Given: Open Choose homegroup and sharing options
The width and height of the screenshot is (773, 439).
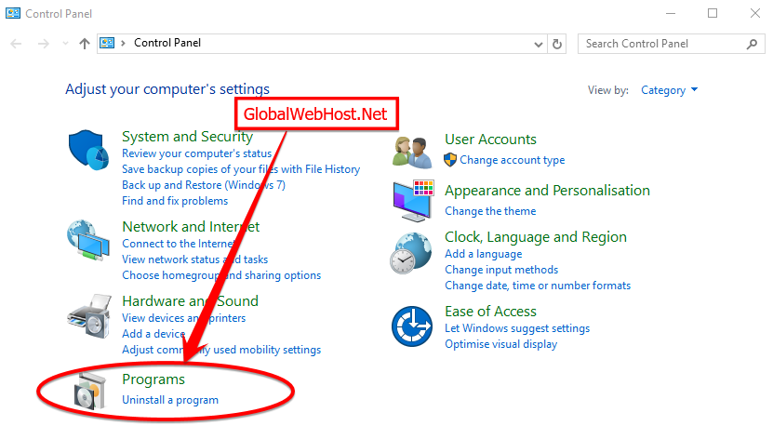Looking at the screenshot, I should 221,275.
